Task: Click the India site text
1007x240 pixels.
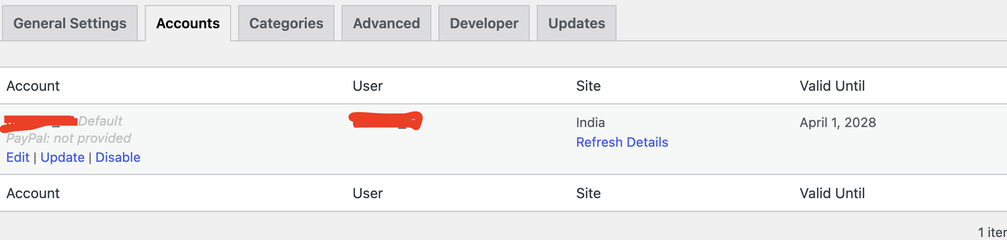Action: click(x=590, y=123)
